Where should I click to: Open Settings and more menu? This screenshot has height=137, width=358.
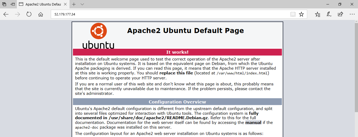(352, 14)
